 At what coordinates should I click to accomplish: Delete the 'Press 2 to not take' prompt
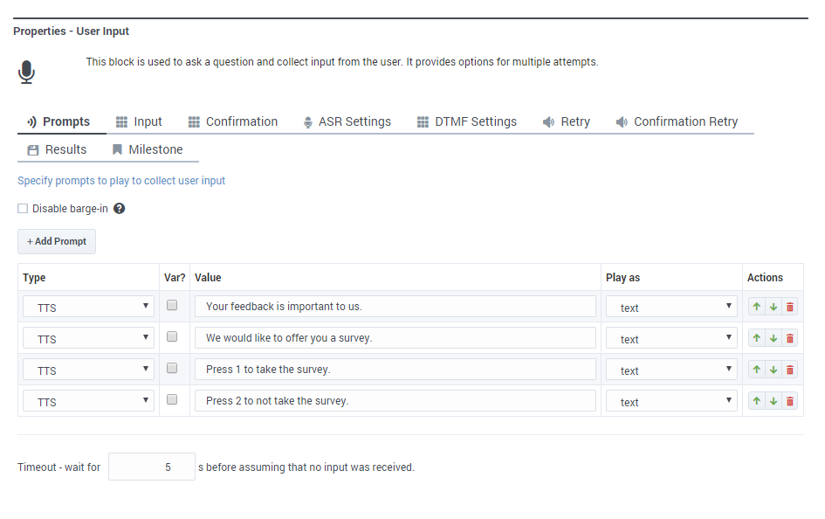tap(790, 401)
